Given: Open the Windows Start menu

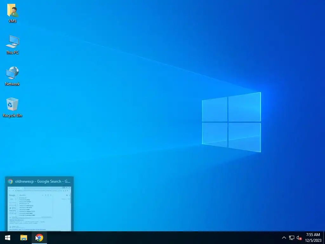Looking at the screenshot, I should tap(8, 238).
